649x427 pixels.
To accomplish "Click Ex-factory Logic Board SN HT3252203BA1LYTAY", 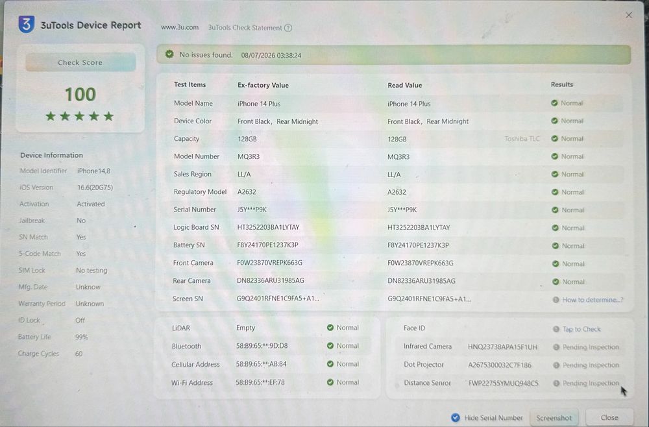I will click(268, 227).
